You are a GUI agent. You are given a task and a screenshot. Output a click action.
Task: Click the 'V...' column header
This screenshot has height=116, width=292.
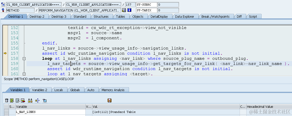point(89,107)
